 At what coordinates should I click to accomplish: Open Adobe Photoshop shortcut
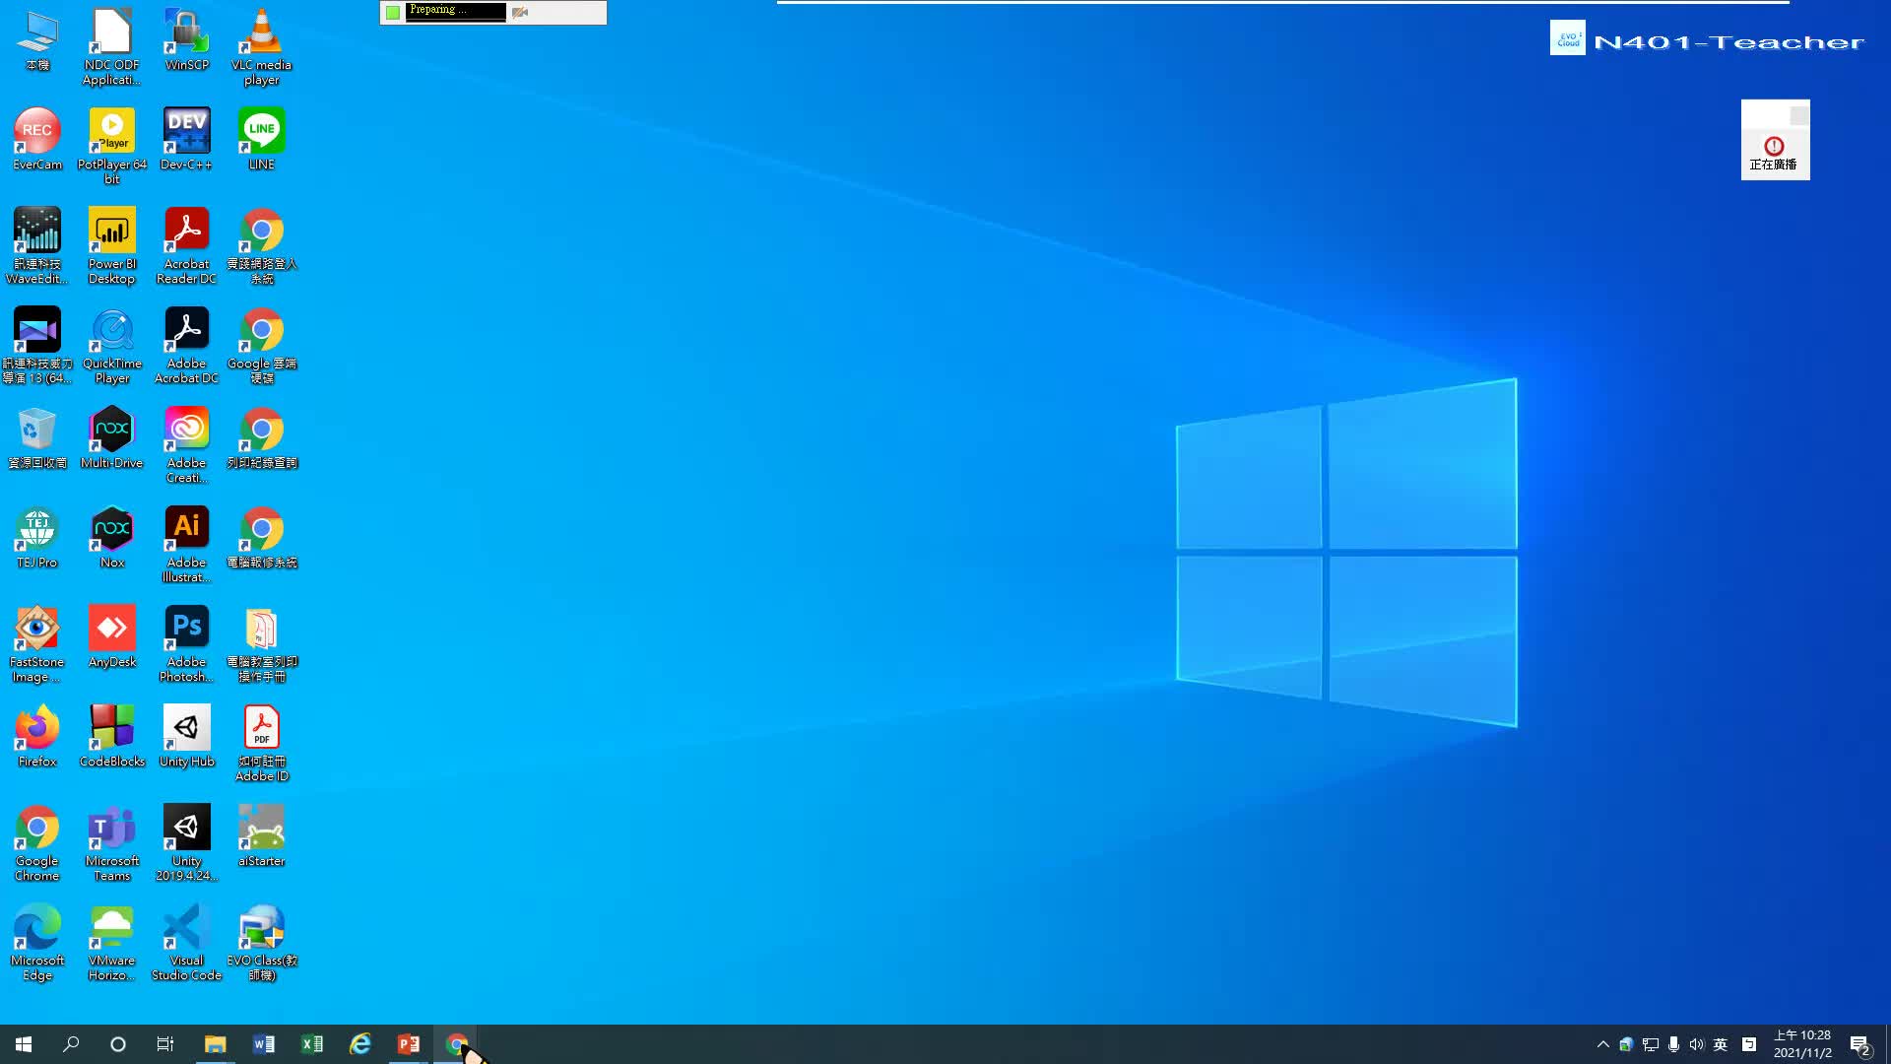(186, 644)
